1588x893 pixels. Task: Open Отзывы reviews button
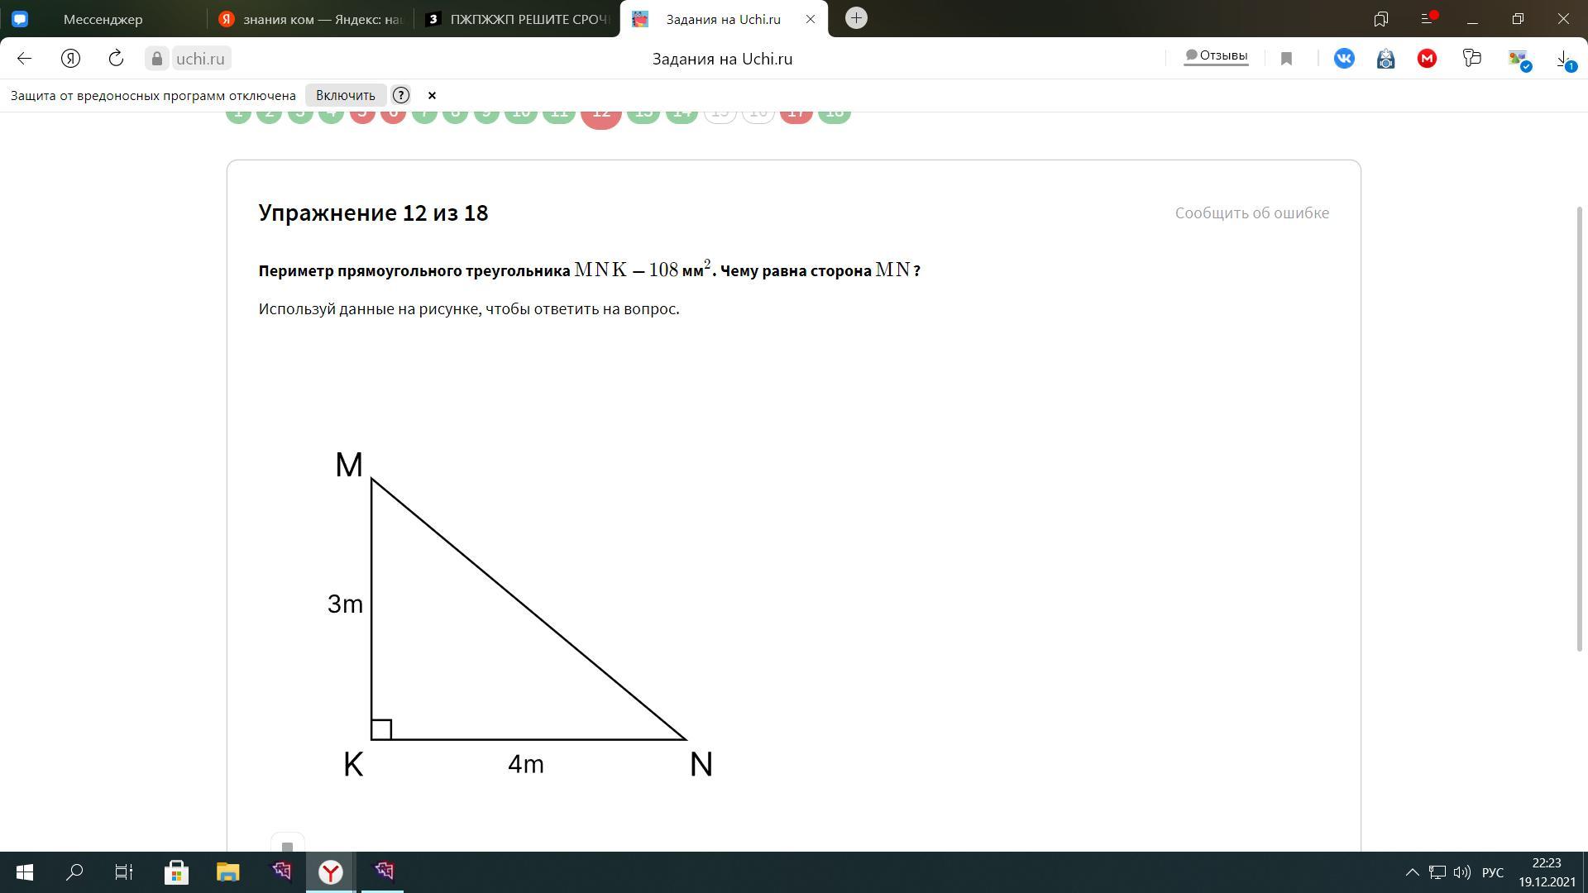click(1215, 56)
